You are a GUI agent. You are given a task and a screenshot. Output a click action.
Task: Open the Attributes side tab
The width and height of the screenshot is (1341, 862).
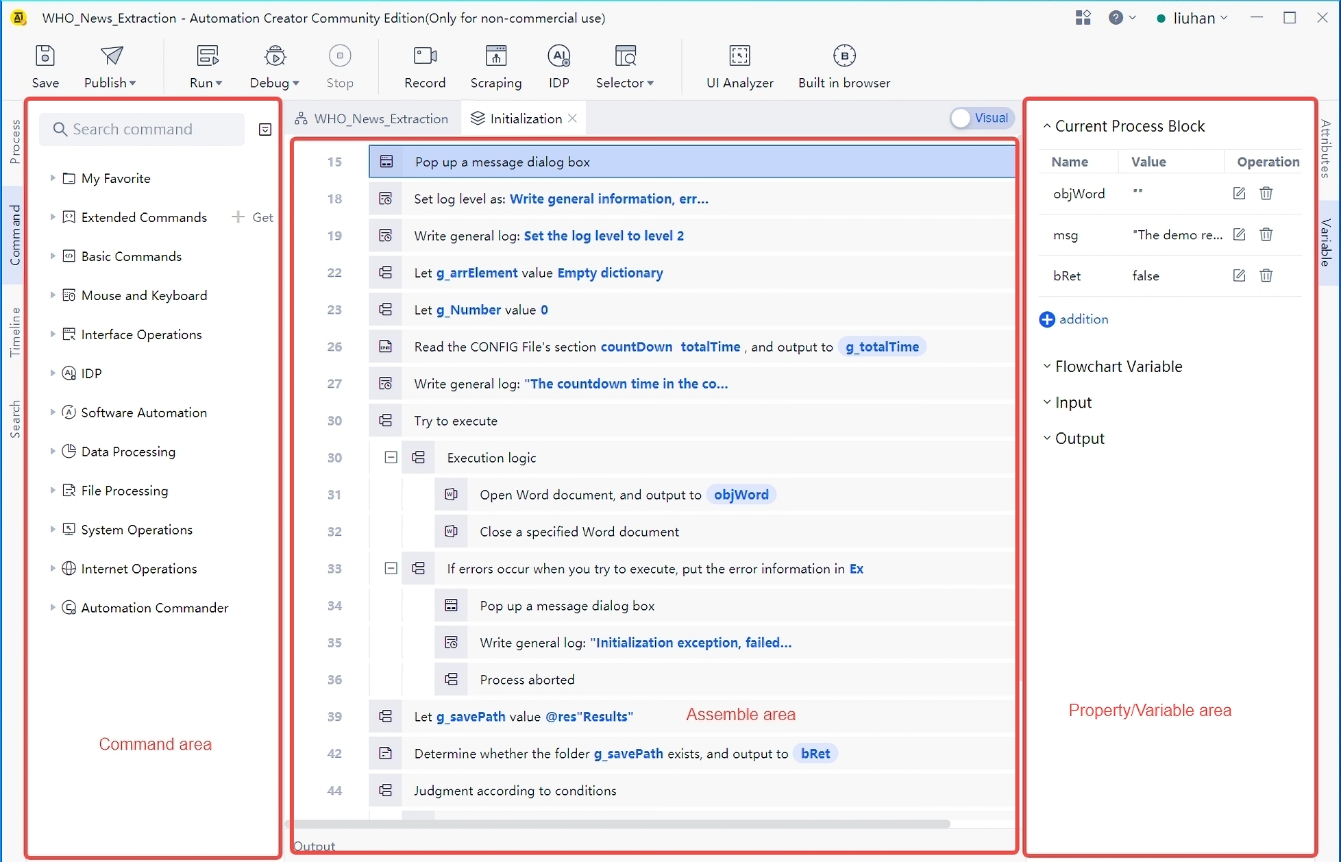coord(1326,149)
